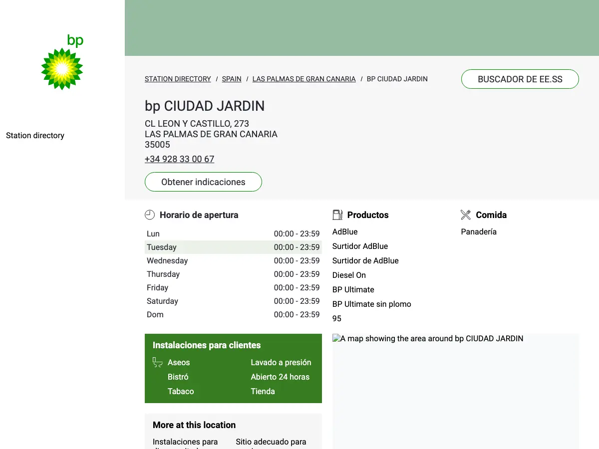599x449 pixels.
Task: Click Abierto 24 horas facility
Action: 280,377
